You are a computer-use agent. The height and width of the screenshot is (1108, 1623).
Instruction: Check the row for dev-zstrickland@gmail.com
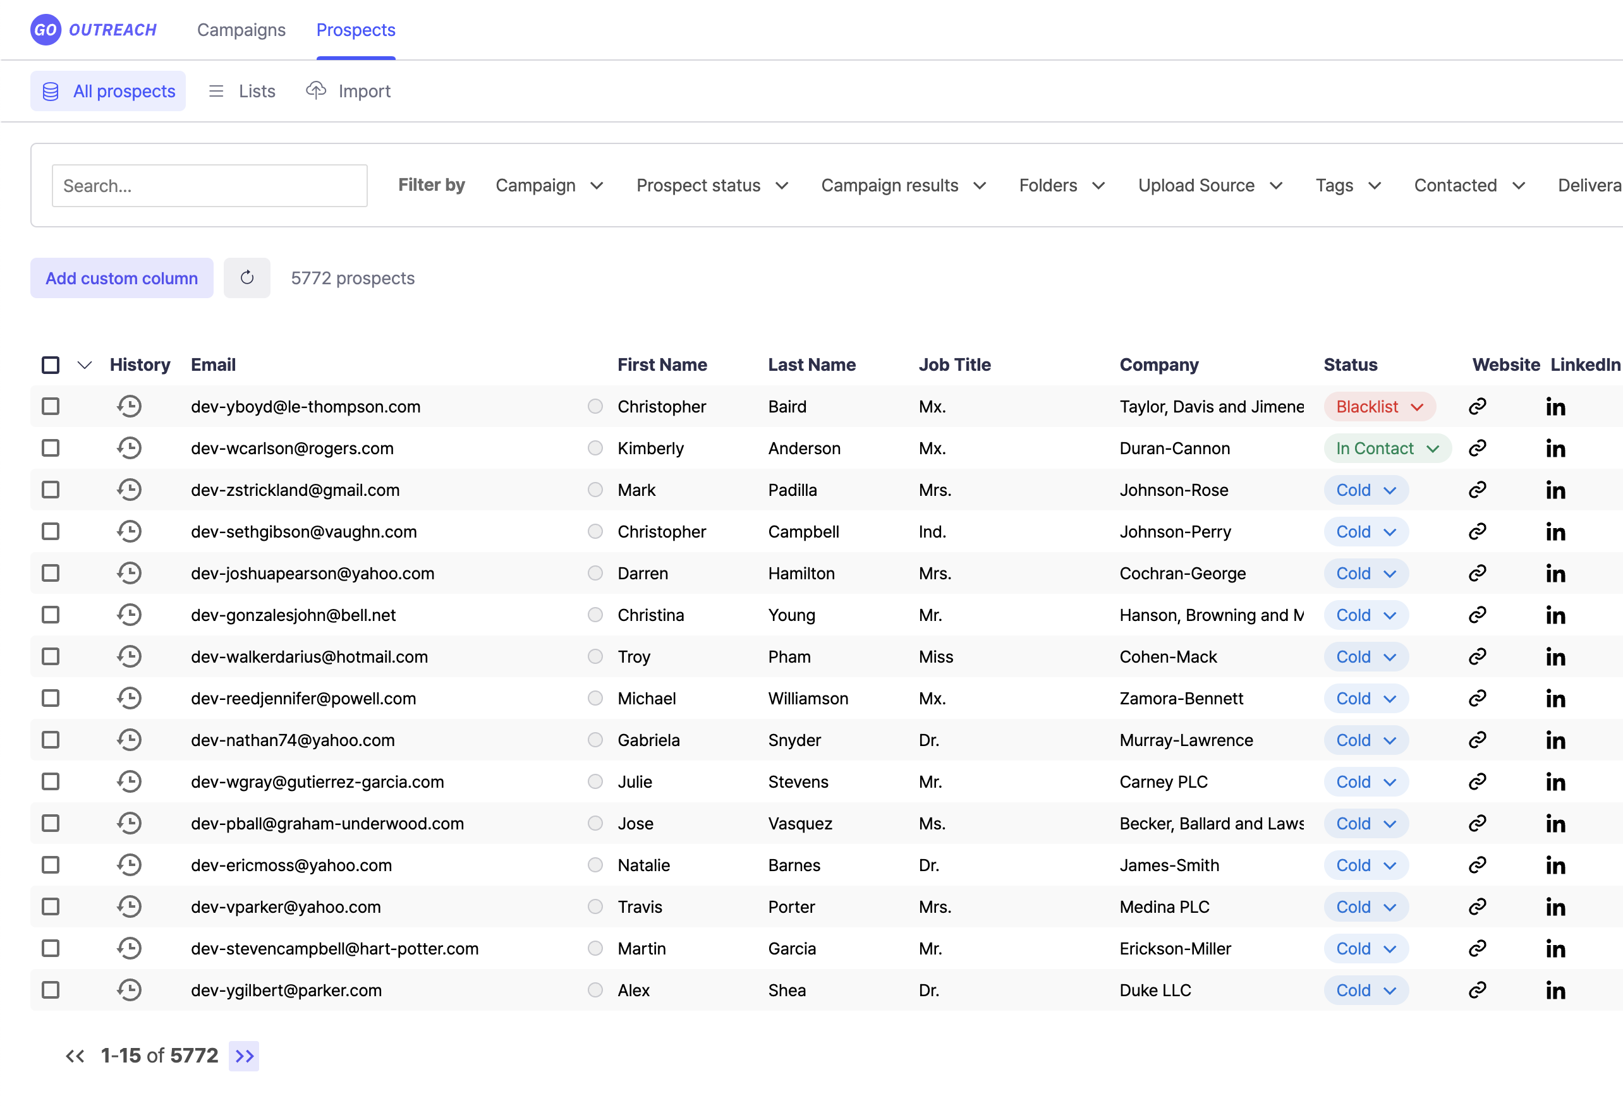coord(49,490)
